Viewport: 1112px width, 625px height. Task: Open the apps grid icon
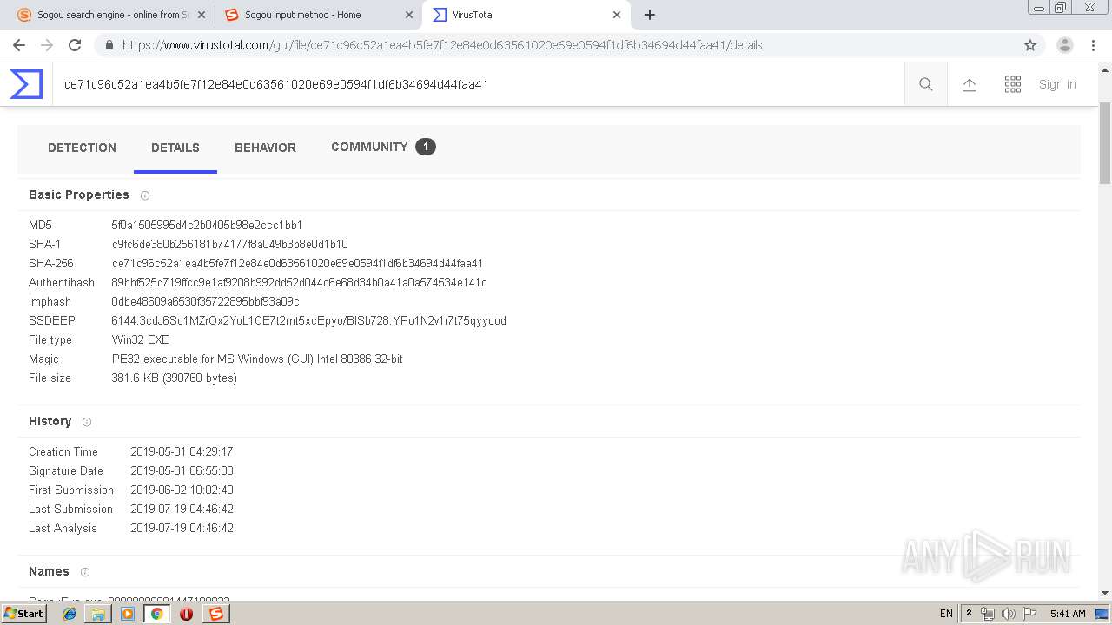click(x=1013, y=84)
